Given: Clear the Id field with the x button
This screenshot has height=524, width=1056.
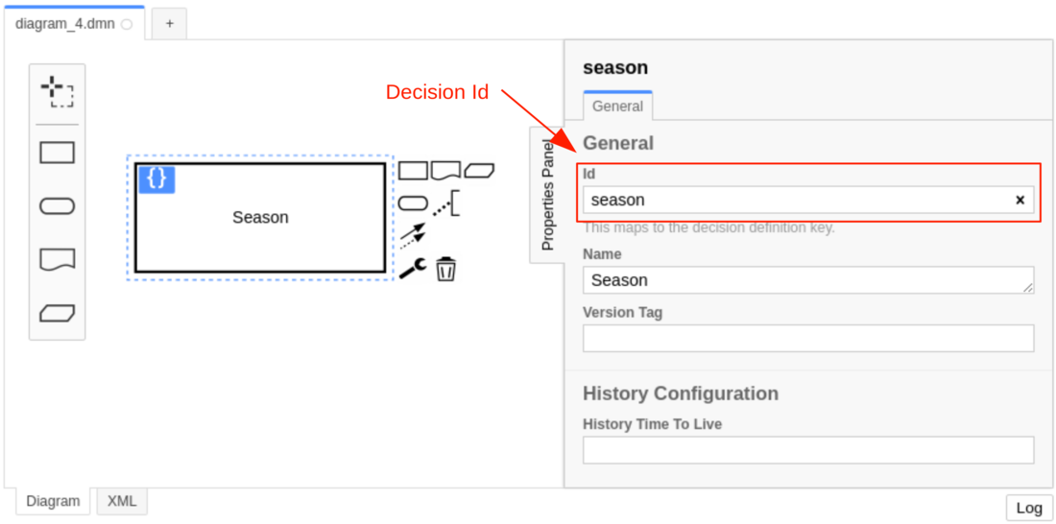Looking at the screenshot, I should (1020, 200).
